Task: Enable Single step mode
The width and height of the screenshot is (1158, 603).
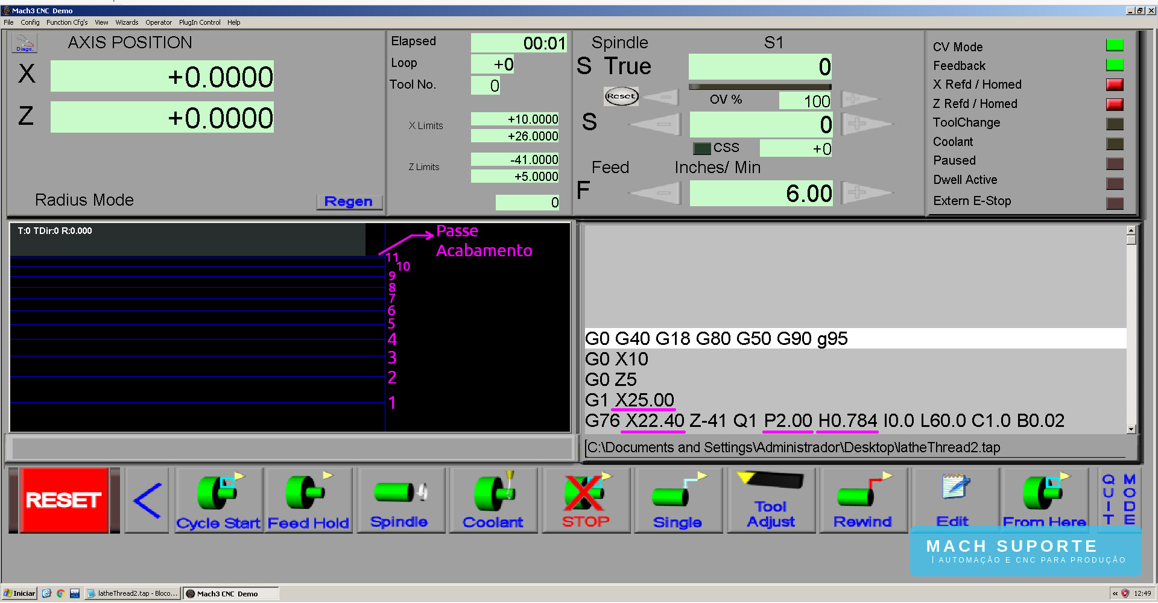Action: coord(678,500)
